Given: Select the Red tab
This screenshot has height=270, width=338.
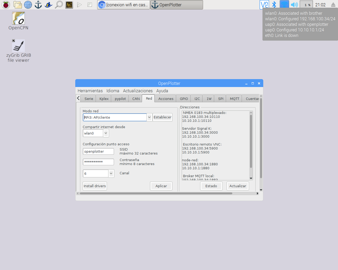Looking at the screenshot, I should pyautogui.click(x=149, y=99).
